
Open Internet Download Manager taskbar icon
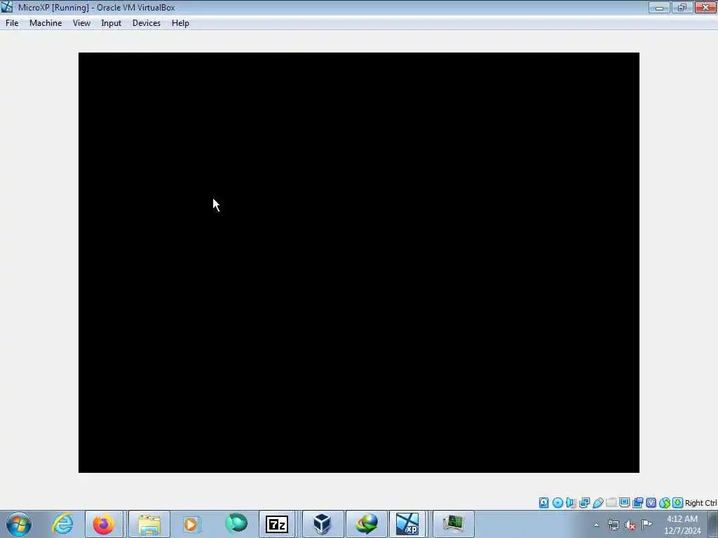(x=367, y=524)
